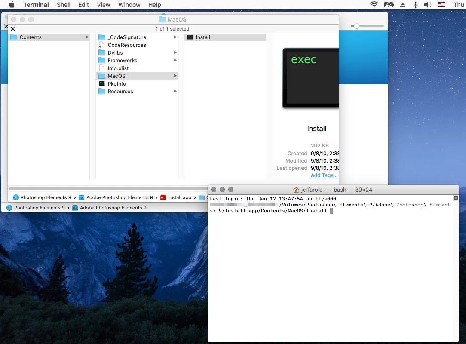
Task: Select the PkgInfo file
Action: [137, 83]
